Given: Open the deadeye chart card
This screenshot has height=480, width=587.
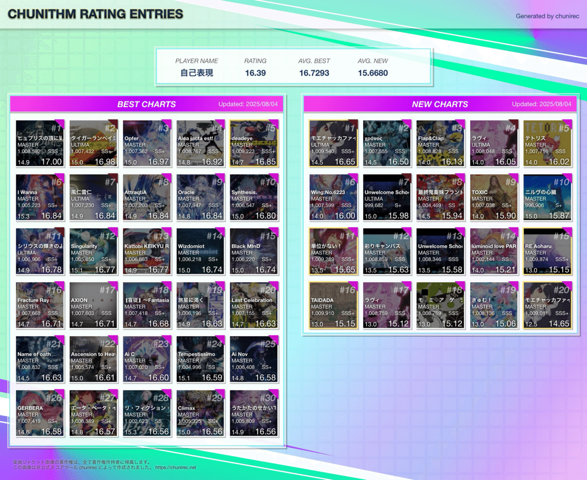Looking at the screenshot, I should point(254,144).
